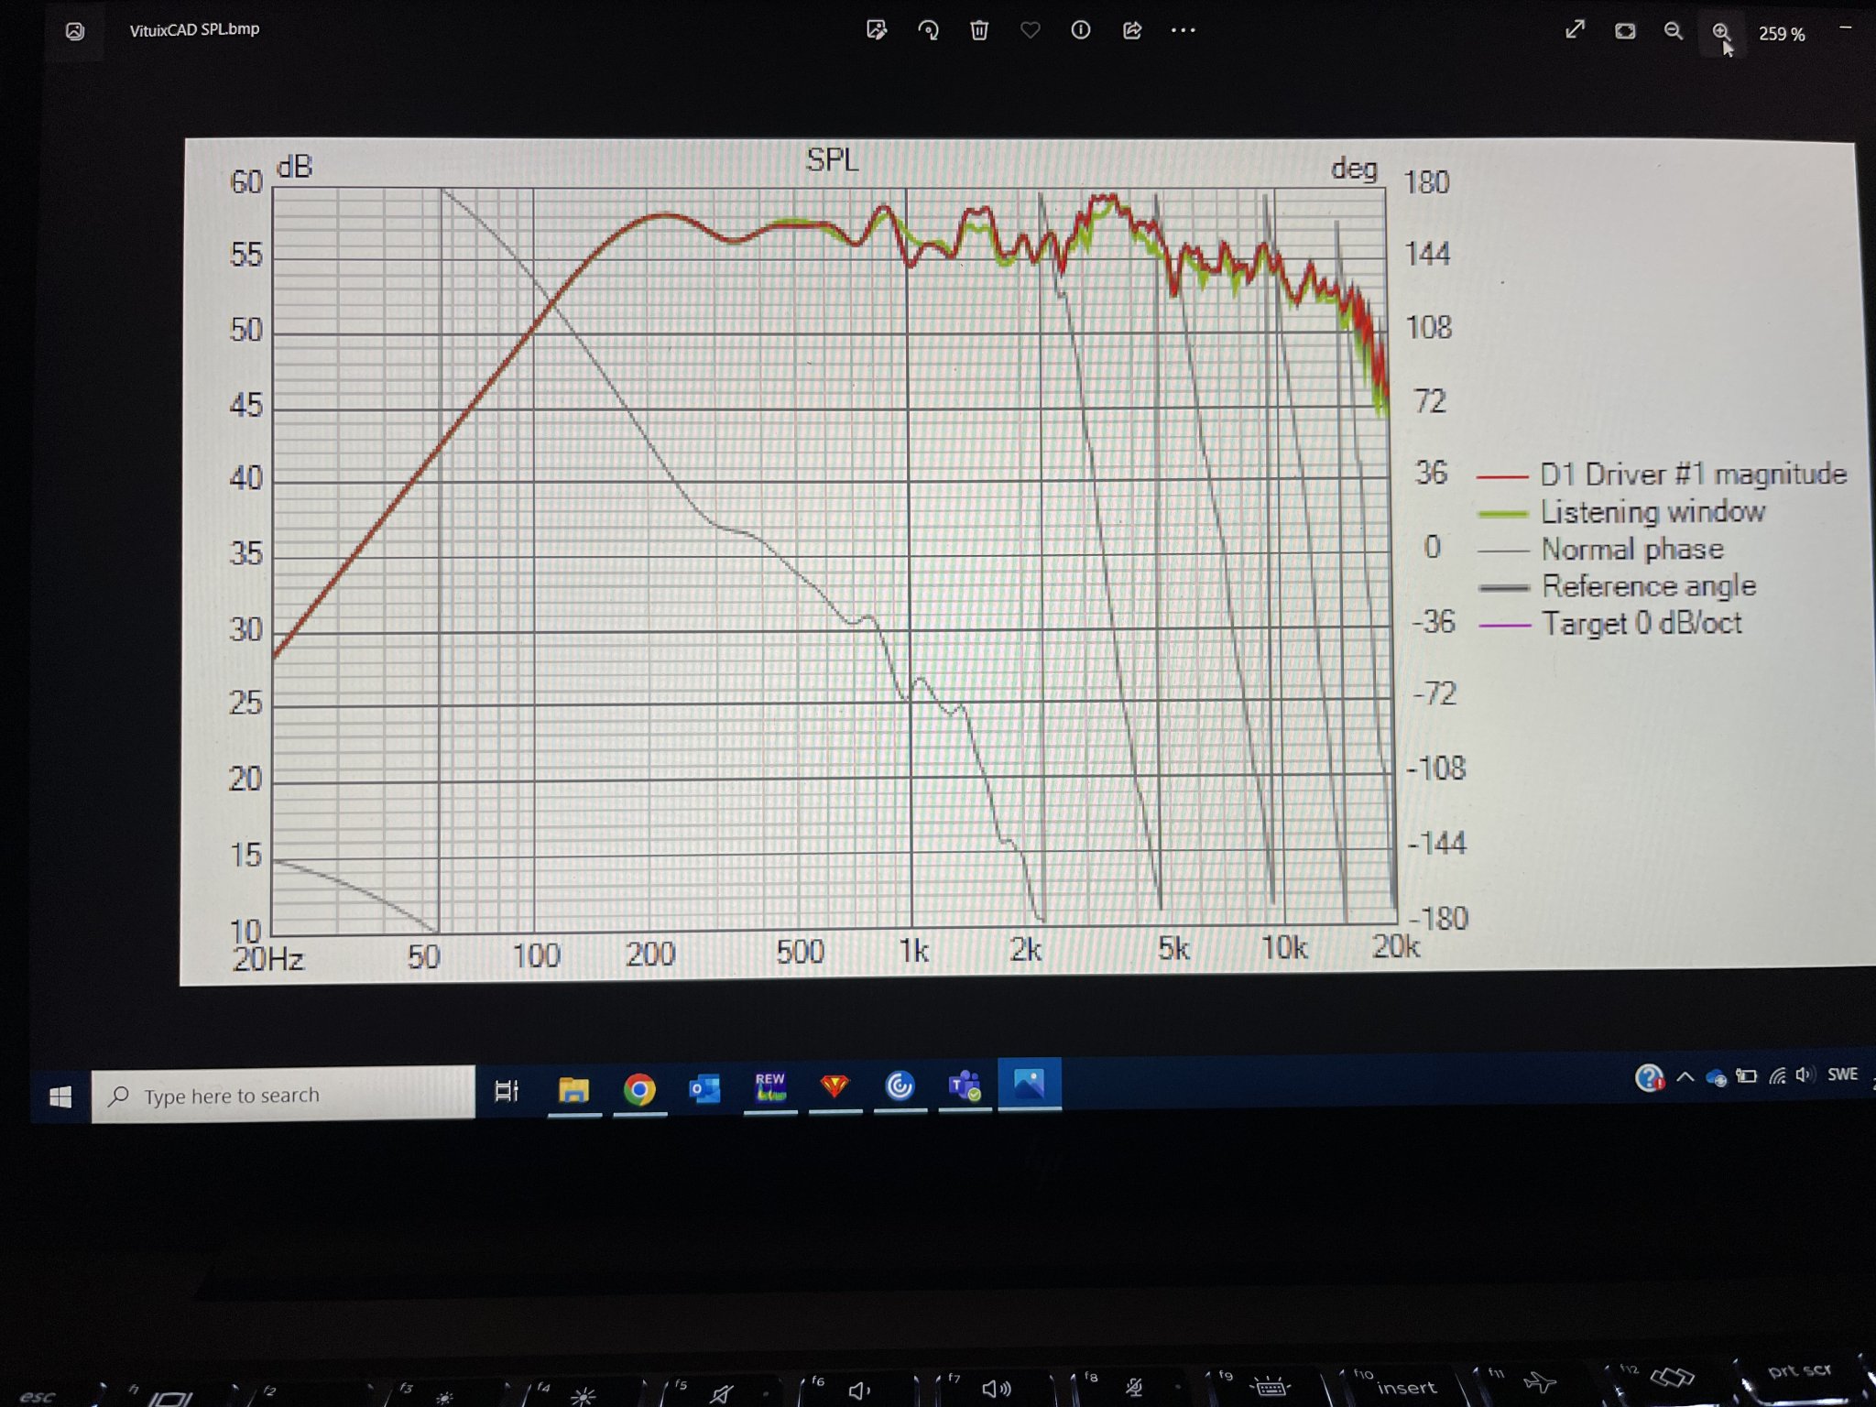Zoom out of the image
The image size is (1876, 1407).
point(1673,31)
